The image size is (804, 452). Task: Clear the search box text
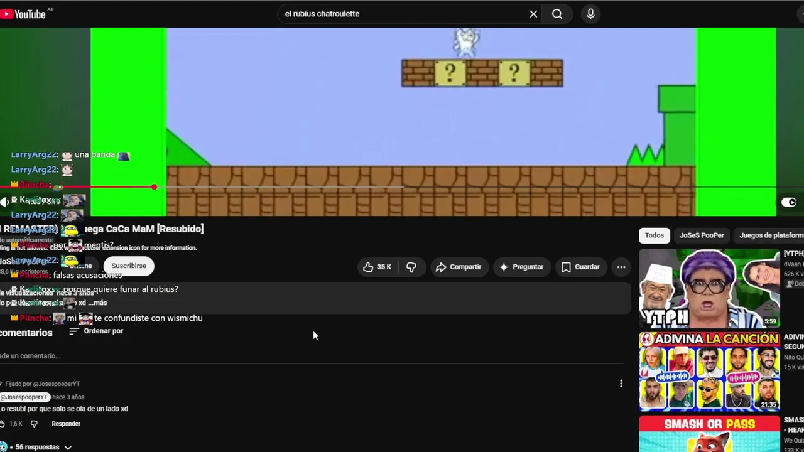(x=533, y=14)
